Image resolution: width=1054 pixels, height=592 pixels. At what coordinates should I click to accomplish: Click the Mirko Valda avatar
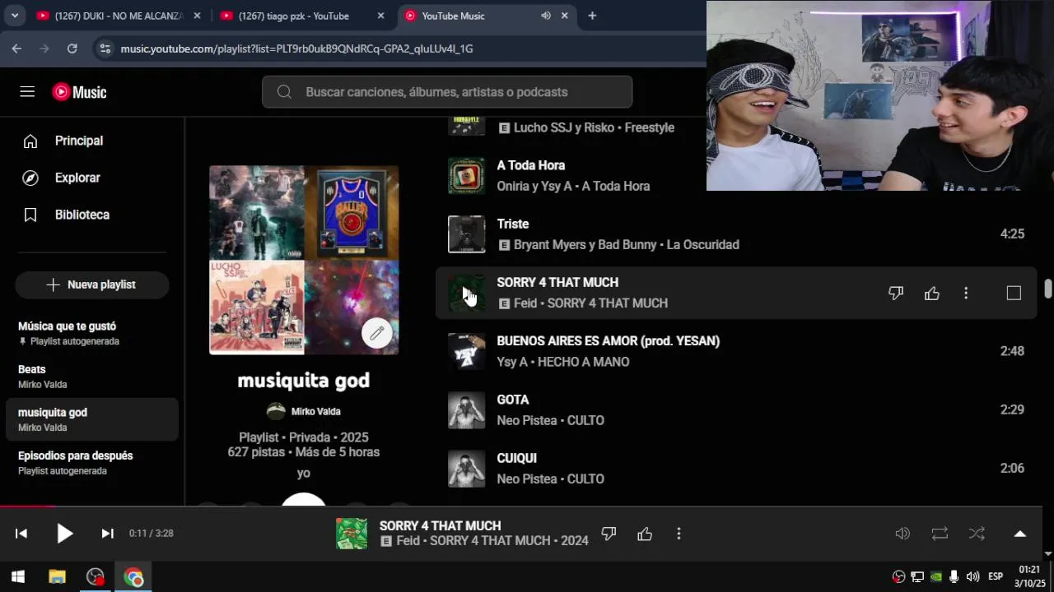276,411
